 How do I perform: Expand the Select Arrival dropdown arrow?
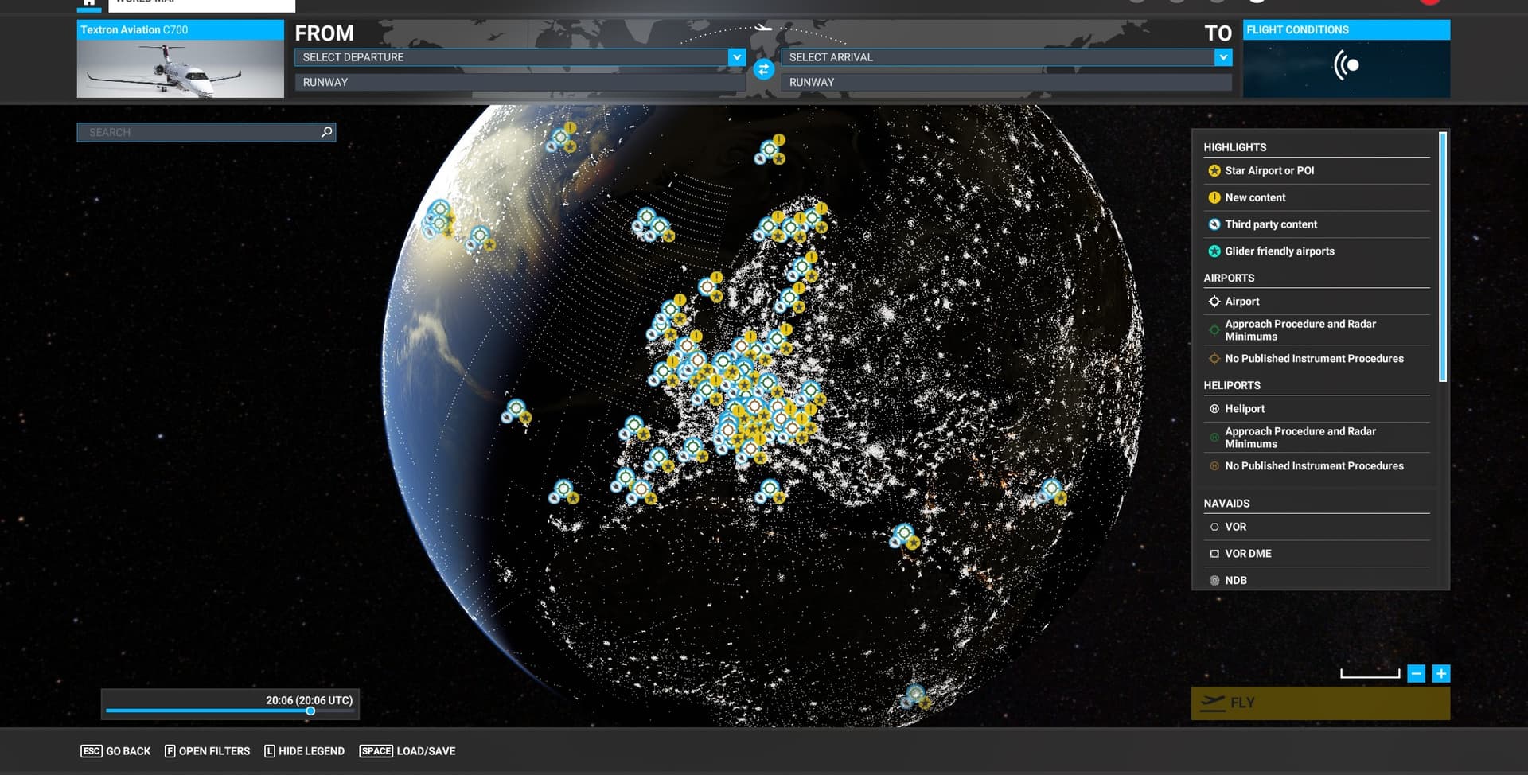pos(1222,57)
